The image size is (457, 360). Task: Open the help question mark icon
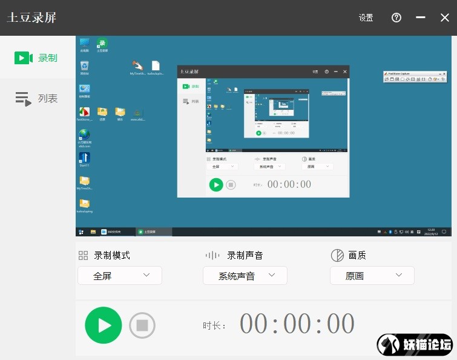(396, 18)
